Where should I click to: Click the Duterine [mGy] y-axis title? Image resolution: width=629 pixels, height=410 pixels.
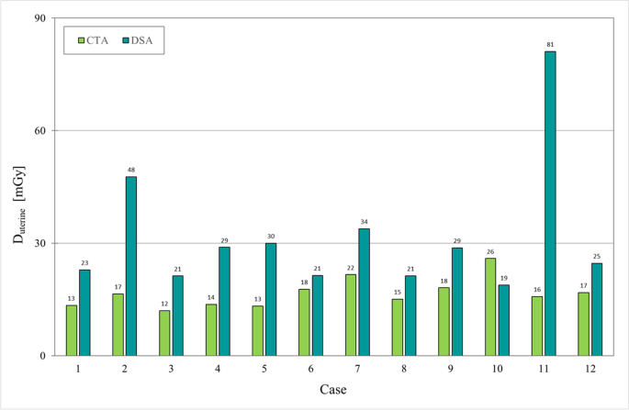tap(19, 205)
